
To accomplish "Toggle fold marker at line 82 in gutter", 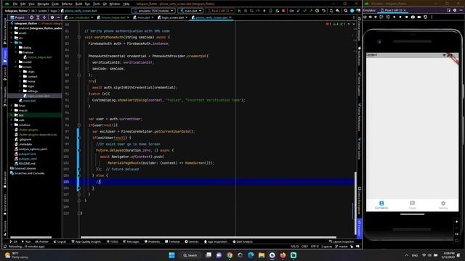I will (x=79, y=37).
